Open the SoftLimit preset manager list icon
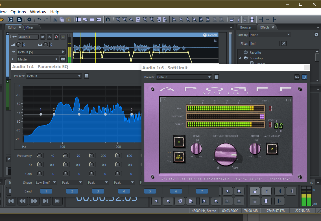 [217, 77]
